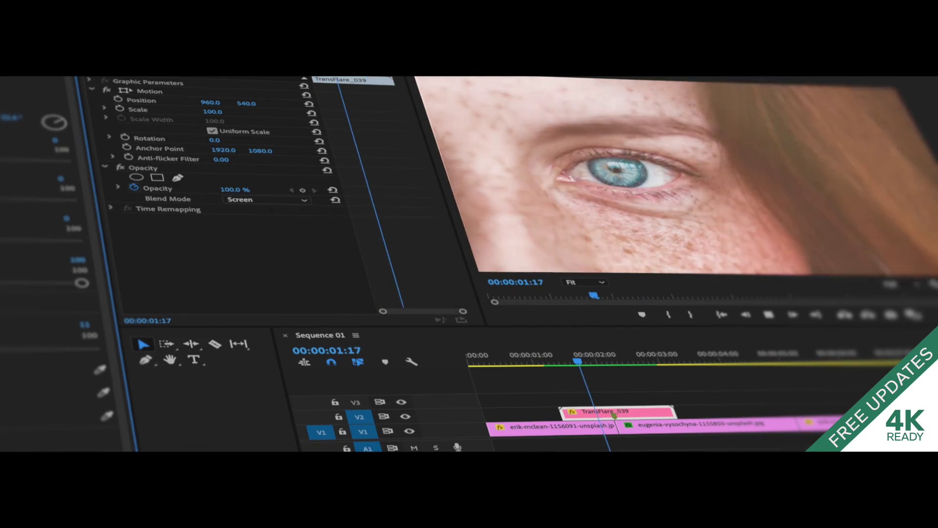Drag the Opacity percentage slider
Image resolution: width=938 pixels, height=528 pixels.
pyautogui.click(x=234, y=189)
